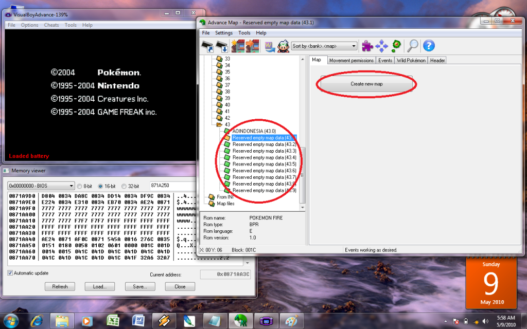Open Options menu in VisualBoyAdvance
Image resolution: width=527 pixels, height=329 pixels.
coord(29,25)
